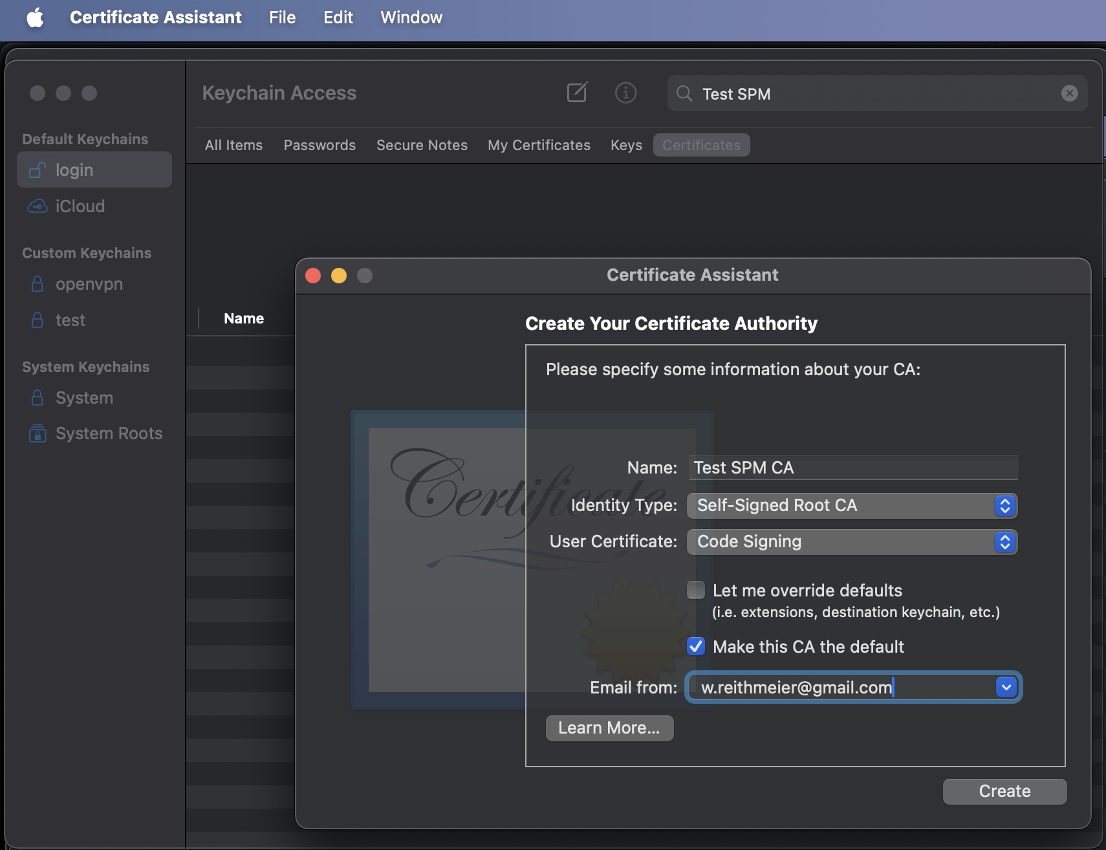
Task: Click the new keychain item compose icon
Action: (x=577, y=93)
